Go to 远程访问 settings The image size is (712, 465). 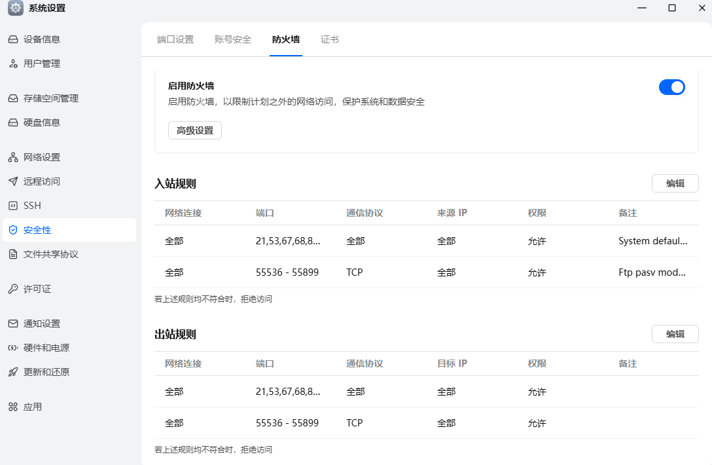pyautogui.click(x=39, y=181)
